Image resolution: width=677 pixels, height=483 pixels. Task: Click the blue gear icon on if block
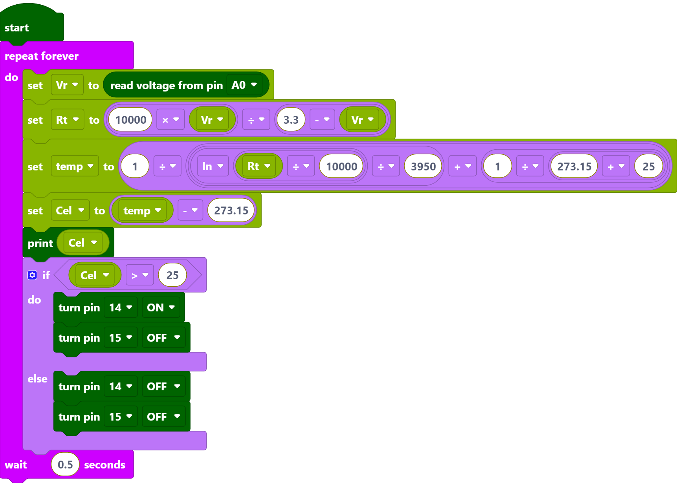pyautogui.click(x=32, y=275)
